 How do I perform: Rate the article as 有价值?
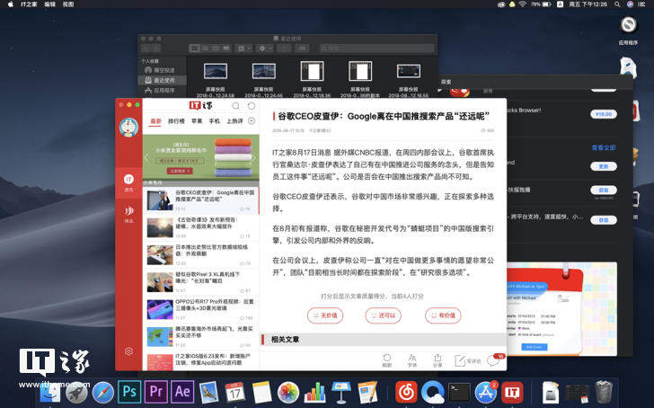point(443,315)
